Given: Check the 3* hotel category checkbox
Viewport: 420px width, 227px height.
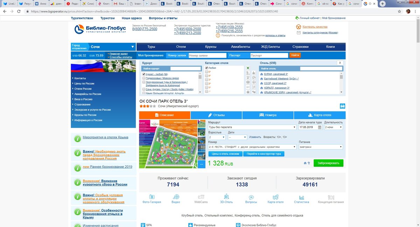Looking at the screenshot, I should coord(206,80).
